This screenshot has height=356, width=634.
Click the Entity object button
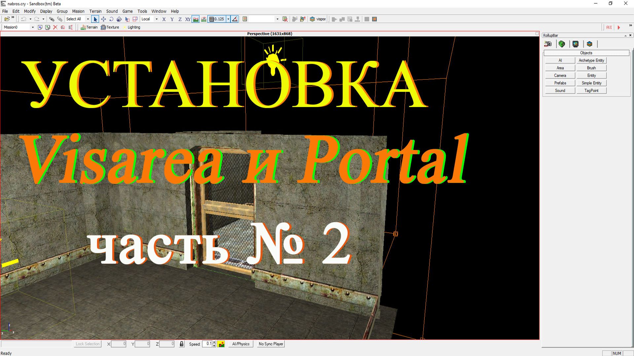[x=591, y=76]
